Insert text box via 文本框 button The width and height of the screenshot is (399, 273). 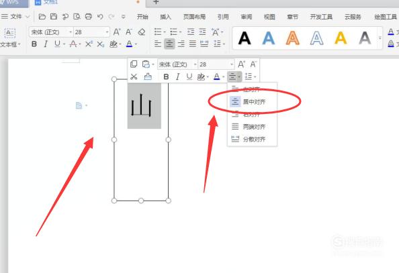[x=10, y=38]
